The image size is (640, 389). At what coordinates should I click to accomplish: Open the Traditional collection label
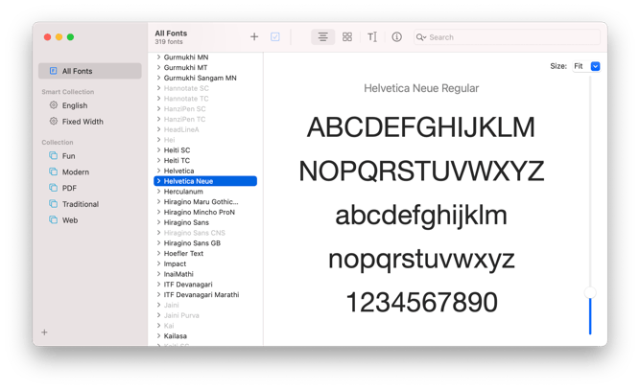81,204
